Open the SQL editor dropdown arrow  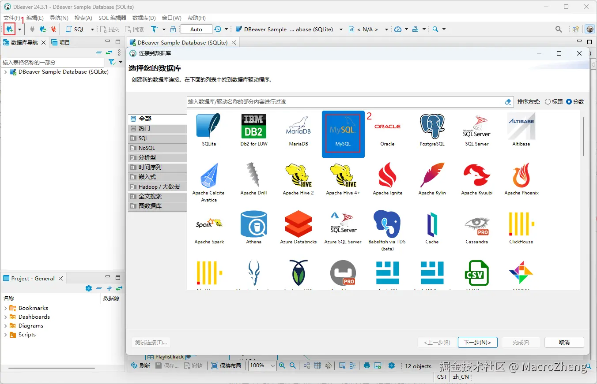click(92, 30)
